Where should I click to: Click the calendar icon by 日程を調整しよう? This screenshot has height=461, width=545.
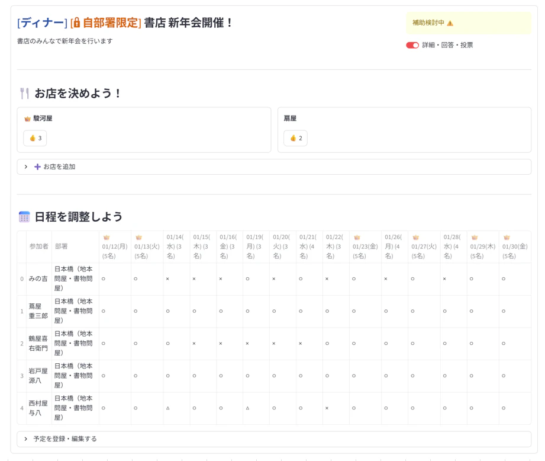coord(24,217)
